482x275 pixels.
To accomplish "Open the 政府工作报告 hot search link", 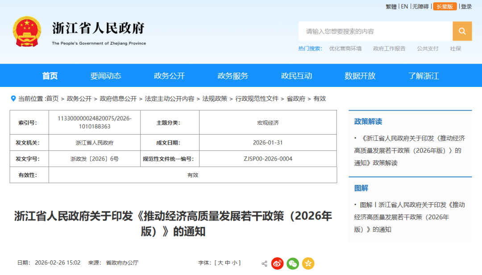I will click(389, 49).
